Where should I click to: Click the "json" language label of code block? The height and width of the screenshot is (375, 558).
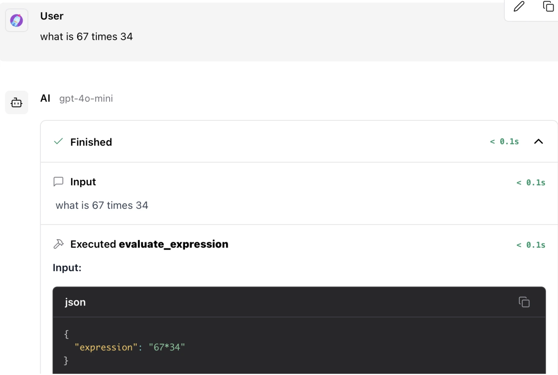pyautogui.click(x=75, y=302)
